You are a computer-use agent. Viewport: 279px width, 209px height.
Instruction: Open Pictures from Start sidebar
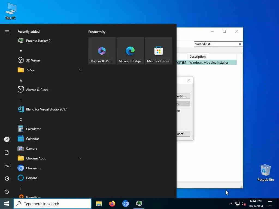[7, 165]
